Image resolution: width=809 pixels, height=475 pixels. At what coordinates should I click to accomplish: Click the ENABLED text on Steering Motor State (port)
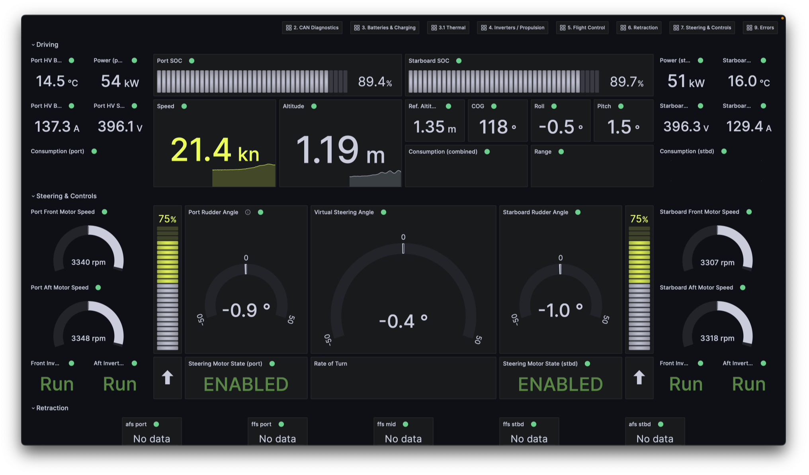[x=246, y=384]
